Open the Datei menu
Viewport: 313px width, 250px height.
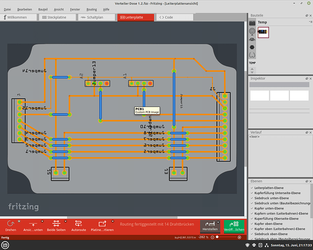[x=8, y=9]
